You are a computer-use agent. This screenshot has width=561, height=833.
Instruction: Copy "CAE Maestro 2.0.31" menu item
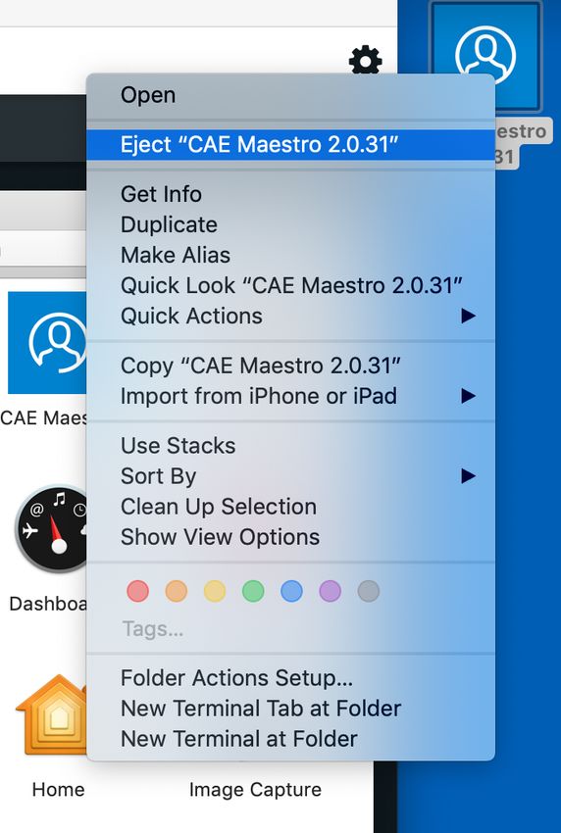pos(290,366)
